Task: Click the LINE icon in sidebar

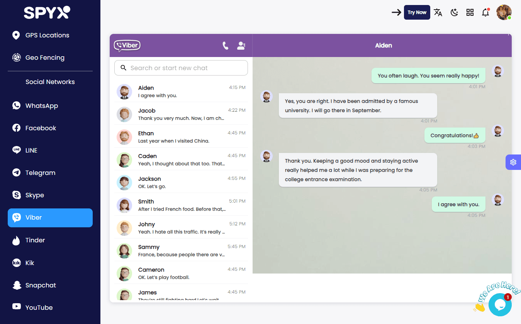Action: point(16,150)
